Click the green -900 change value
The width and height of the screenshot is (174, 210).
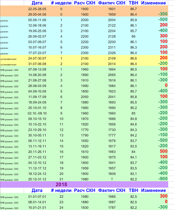(163, 179)
